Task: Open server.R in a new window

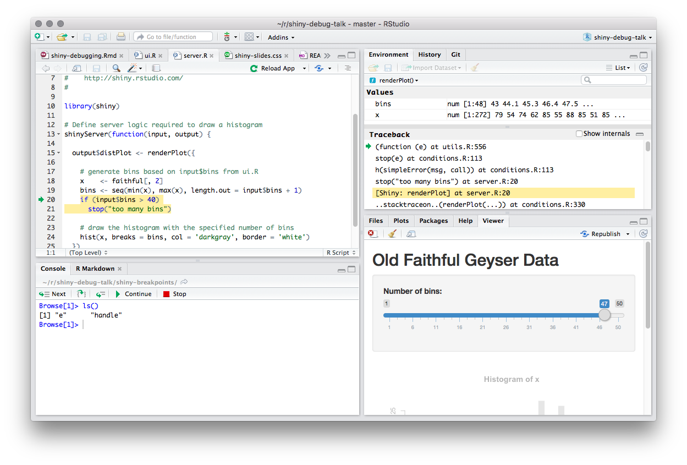Action: [76, 68]
